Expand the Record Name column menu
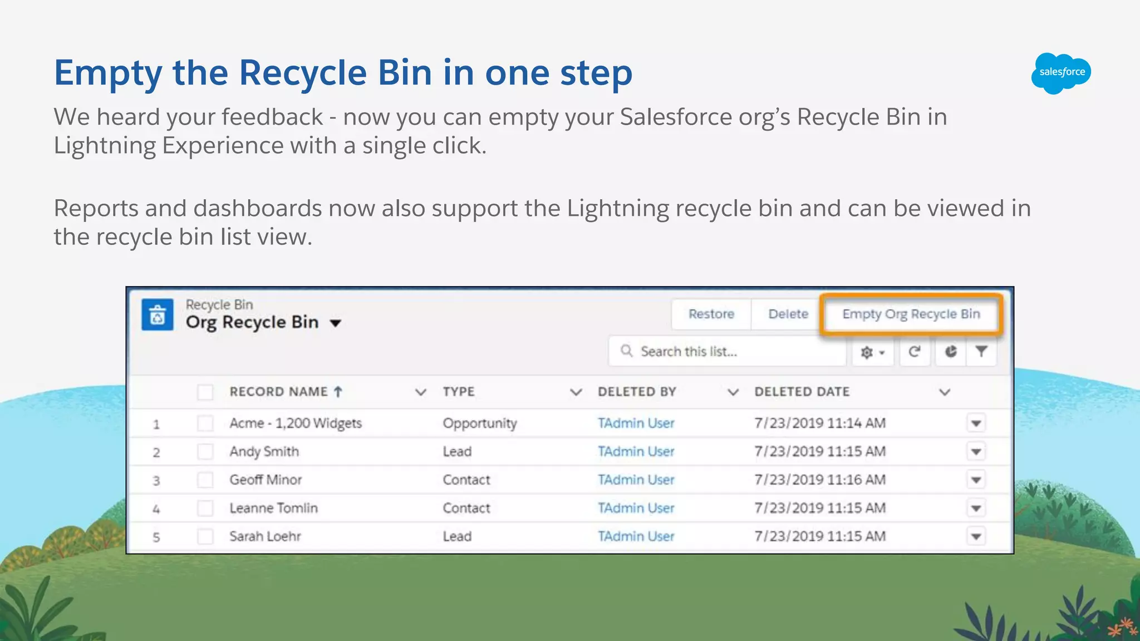1140x641 pixels. pos(421,392)
